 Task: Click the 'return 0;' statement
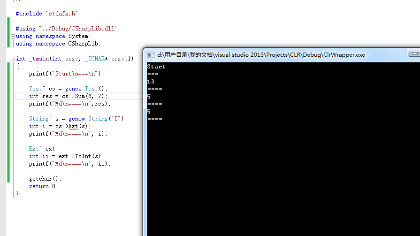(43, 186)
